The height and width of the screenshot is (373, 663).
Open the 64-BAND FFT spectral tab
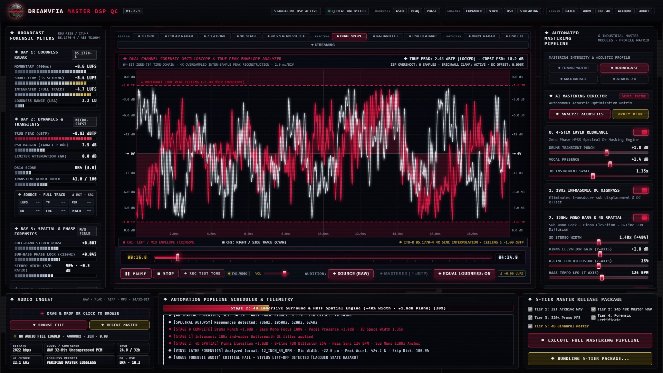385,36
